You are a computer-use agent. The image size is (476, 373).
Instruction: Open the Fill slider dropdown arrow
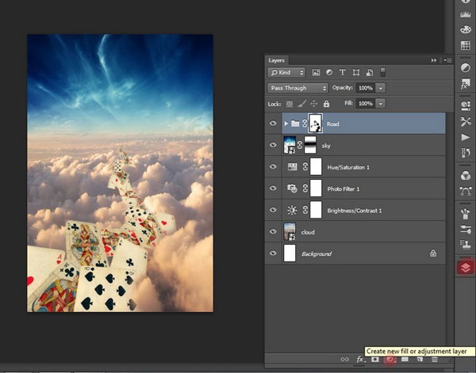point(380,104)
